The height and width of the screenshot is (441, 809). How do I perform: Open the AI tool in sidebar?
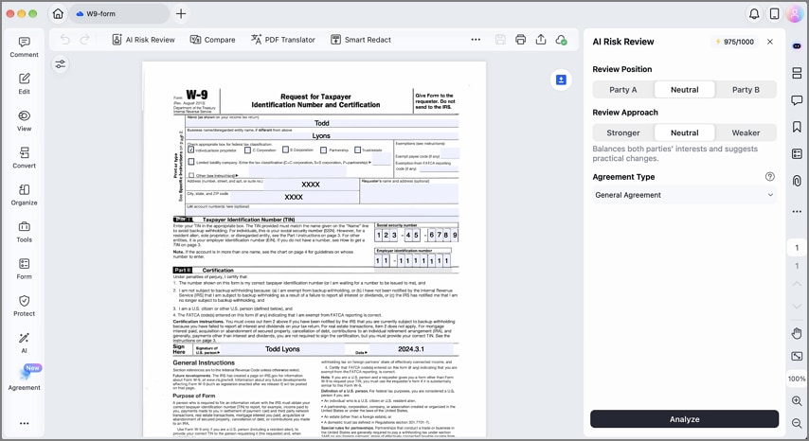click(24, 344)
